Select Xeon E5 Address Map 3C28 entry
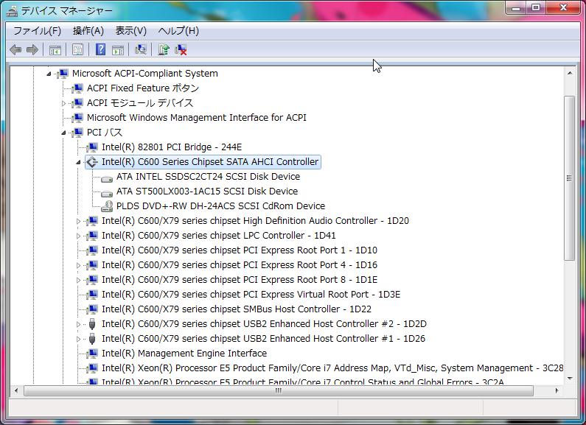Screen dimensions: 586x425 [332, 368]
